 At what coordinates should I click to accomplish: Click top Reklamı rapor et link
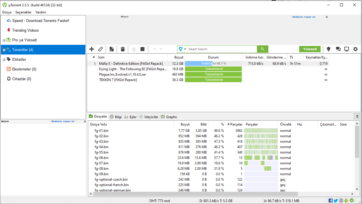coord(304,17)
